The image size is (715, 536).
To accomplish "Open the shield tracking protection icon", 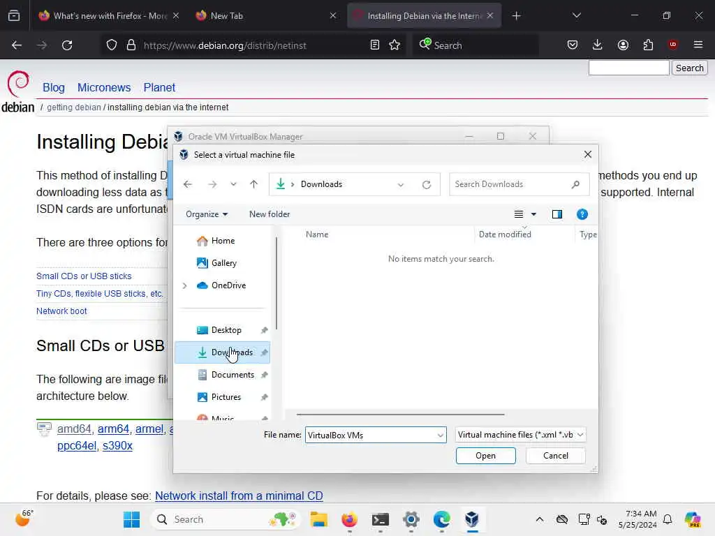I will [112, 45].
